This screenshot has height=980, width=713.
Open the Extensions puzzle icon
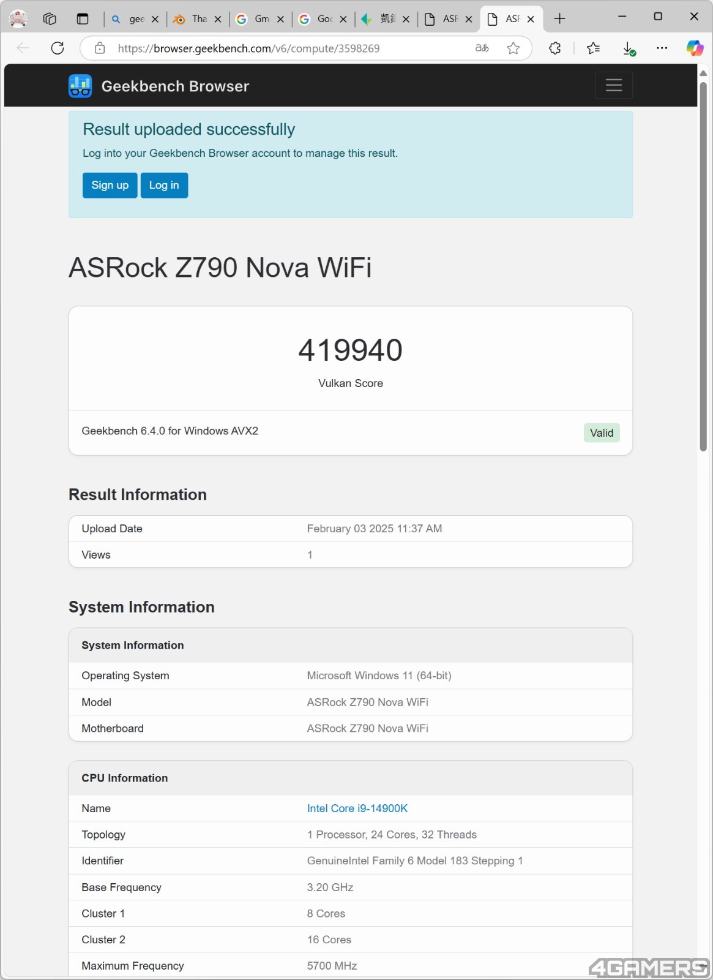pyautogui.click(x=555, y=48)
